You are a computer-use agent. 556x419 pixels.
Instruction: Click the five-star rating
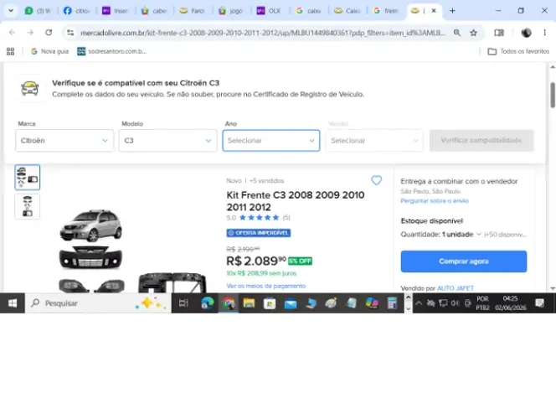click(260, 218)
